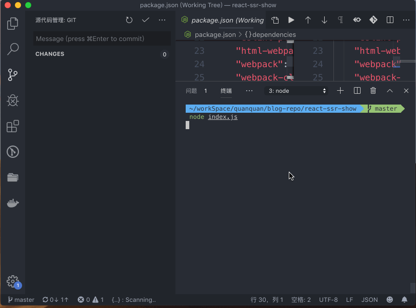Open the Search view in the activity bar

tap(12, 49)
